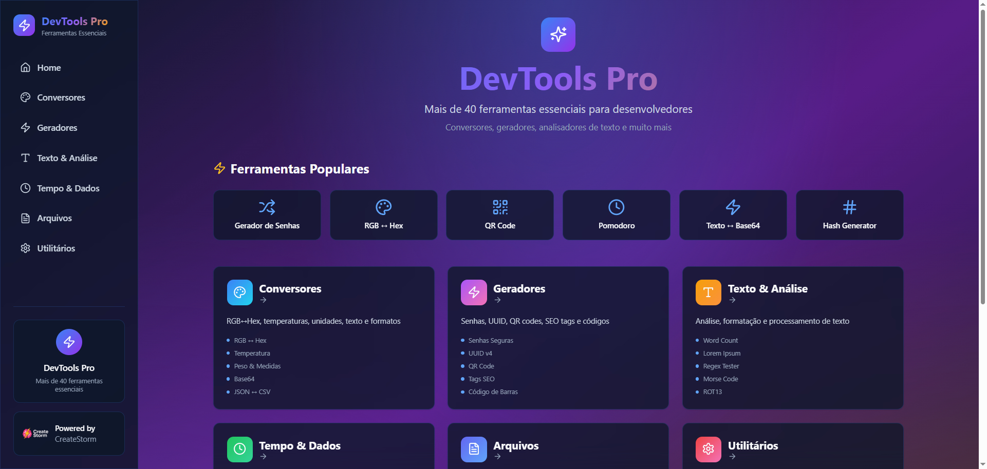Click the 'Lorem Ipsum' list item
This screenshot has width=987, height=469.
(722, 353)
